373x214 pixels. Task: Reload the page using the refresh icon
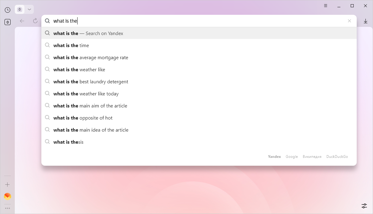[35, 21]
